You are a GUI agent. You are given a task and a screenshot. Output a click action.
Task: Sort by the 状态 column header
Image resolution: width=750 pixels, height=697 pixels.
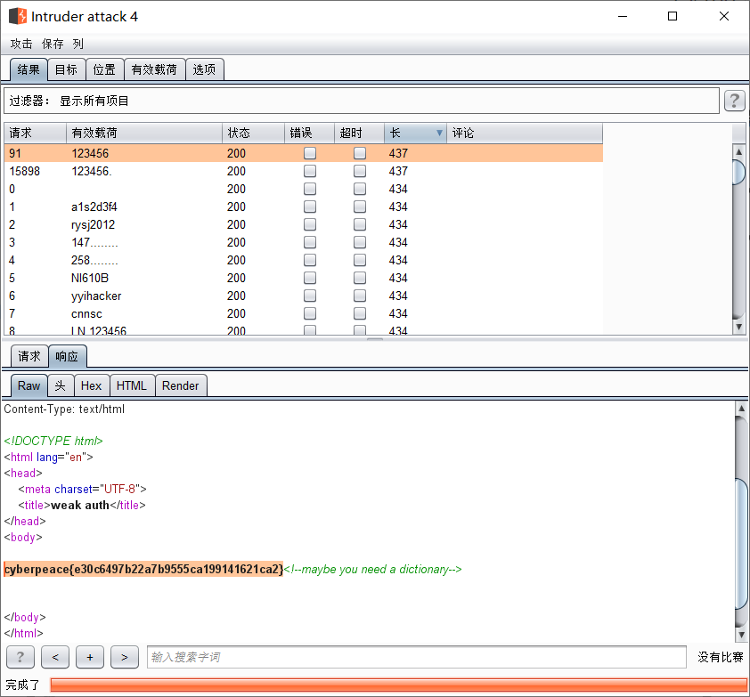point(254,133)
